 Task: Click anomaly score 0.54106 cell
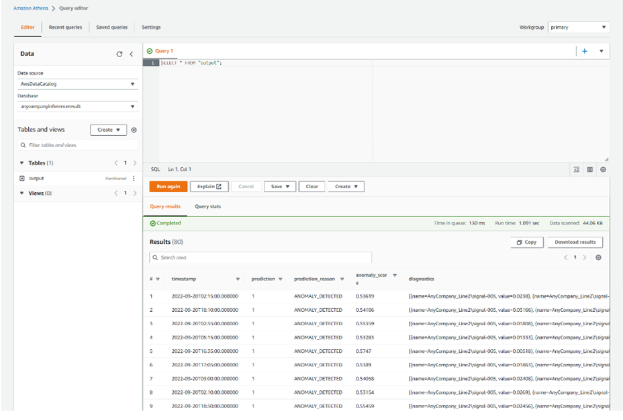[x=365, y=310]
